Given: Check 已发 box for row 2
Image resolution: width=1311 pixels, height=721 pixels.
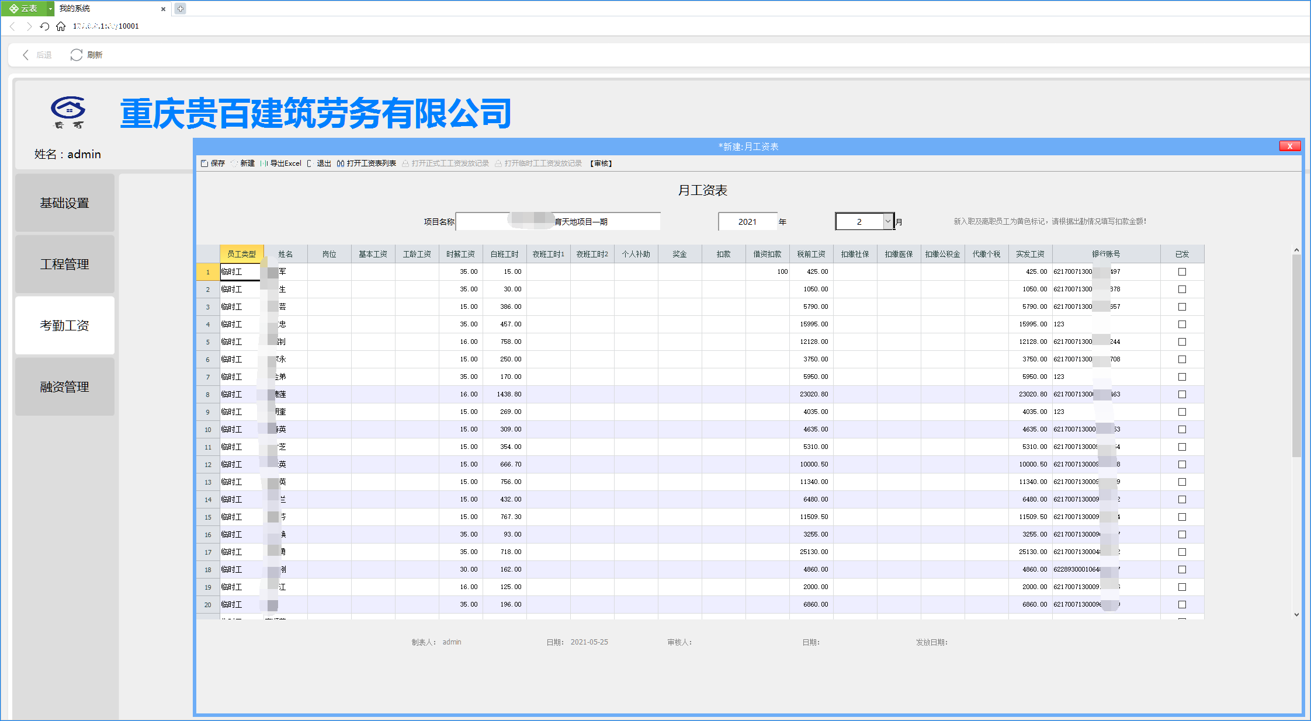Looking at the screenshot, I should 1182,289.
